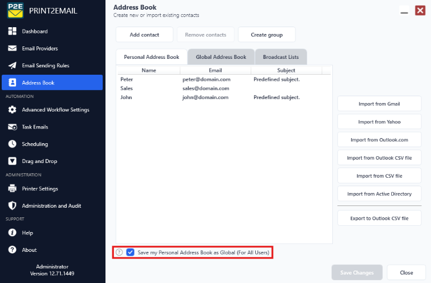Click the Advanced Workflow Settings gear icon
Screen dimensions: 431x283
(x=12, y=109)
